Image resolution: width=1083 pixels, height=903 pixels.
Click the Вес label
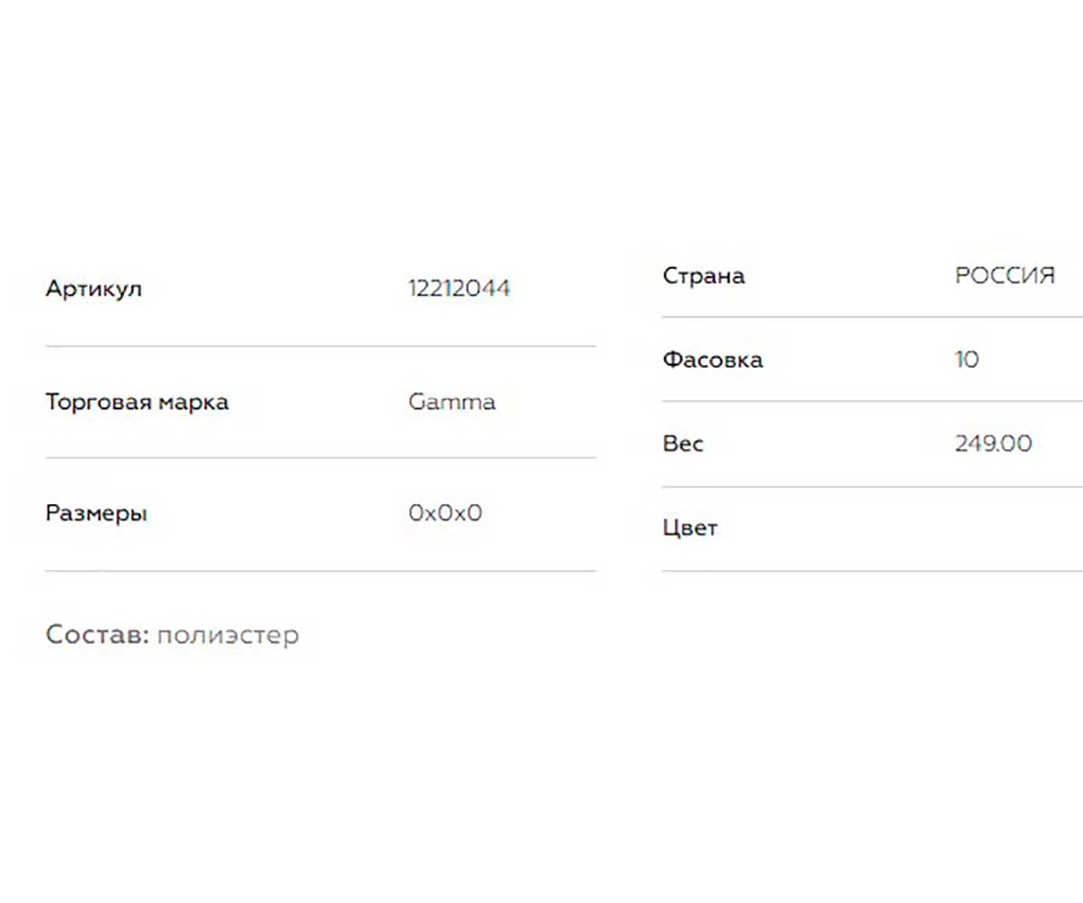point(683,444)
